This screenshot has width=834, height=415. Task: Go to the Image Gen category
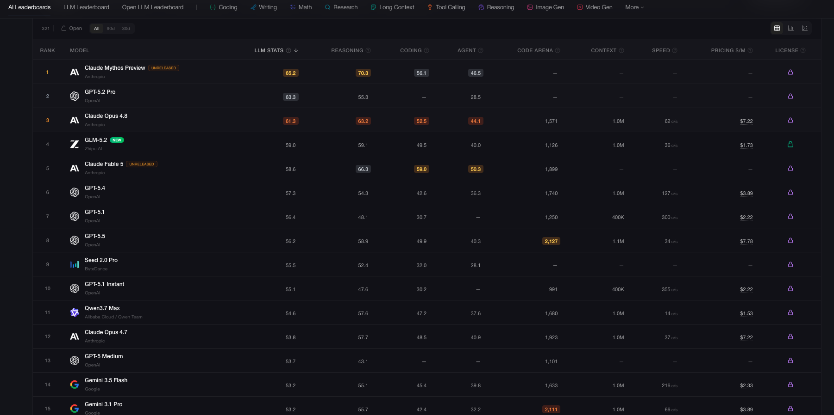pos(546,7)
